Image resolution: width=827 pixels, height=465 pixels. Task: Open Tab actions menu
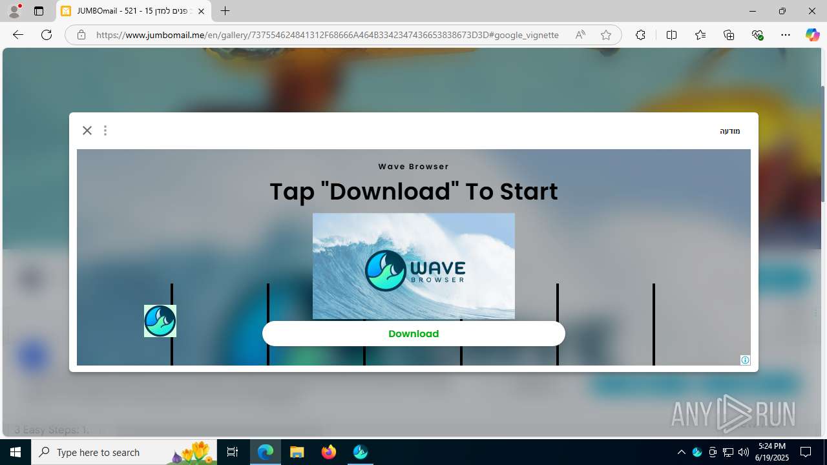point(39,11)
